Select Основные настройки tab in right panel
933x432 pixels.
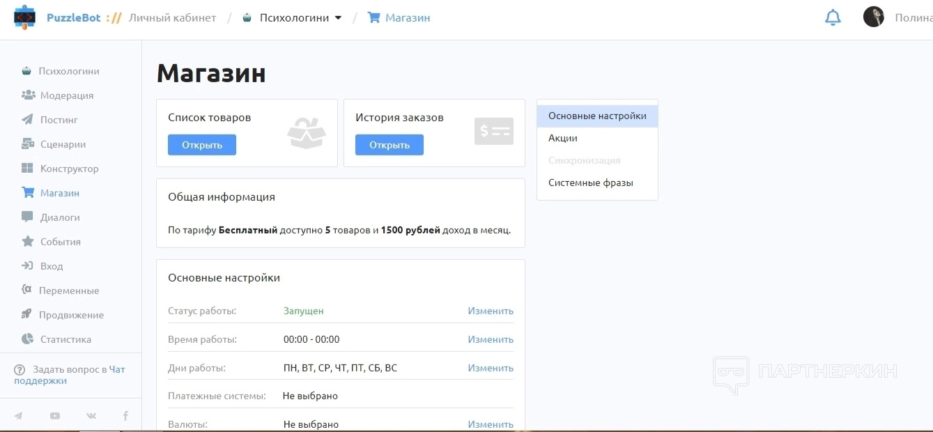pos(597,116)
